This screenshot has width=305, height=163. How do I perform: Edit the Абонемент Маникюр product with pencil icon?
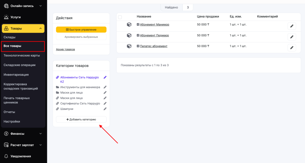292,26
